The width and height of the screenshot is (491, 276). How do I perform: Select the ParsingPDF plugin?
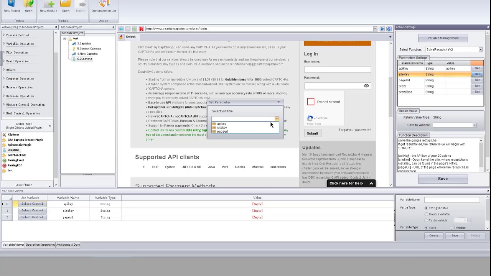click(x=15, y=165)
